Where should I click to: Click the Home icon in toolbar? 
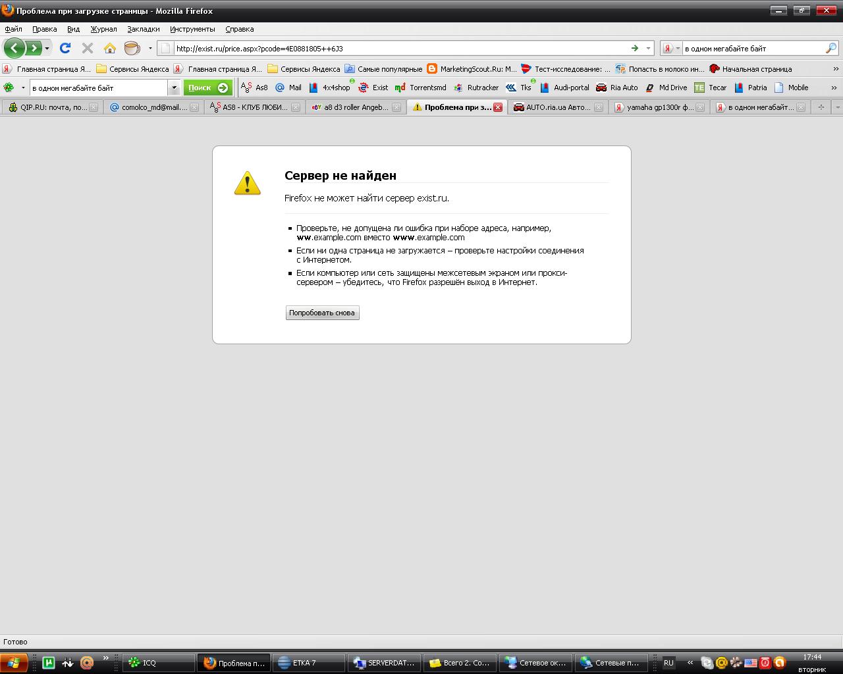click(110, 48)
